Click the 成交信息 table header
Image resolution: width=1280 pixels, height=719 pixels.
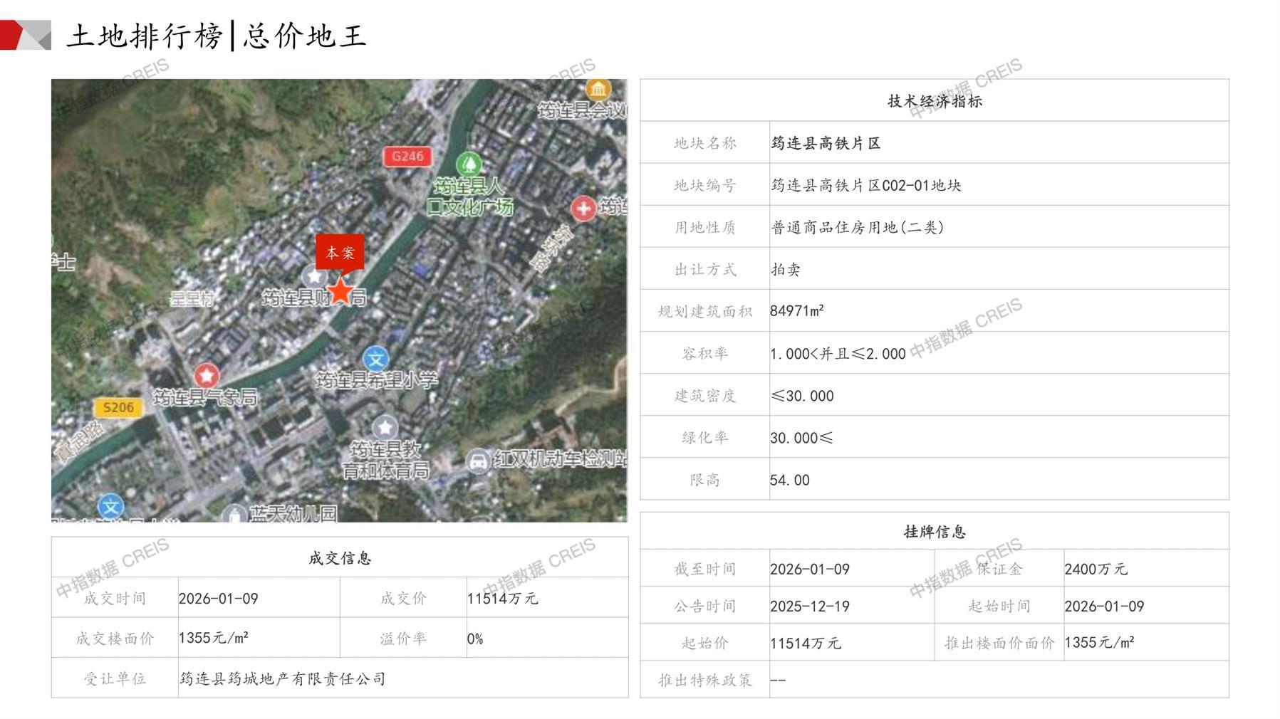click(x=340, y=558)
